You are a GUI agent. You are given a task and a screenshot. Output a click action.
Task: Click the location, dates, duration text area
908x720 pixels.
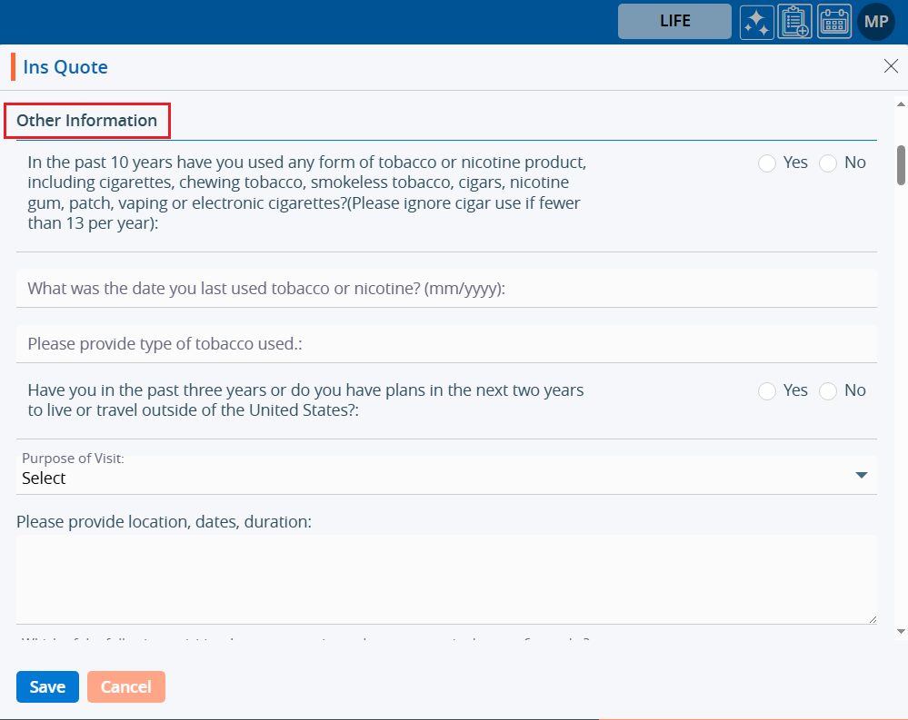point(445,579)
